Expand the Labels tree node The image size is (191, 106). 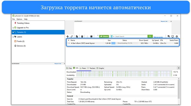[13, 37]
